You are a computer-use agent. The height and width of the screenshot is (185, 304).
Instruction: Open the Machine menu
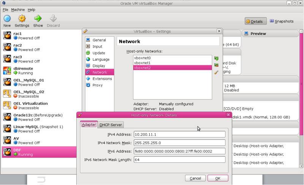tap(17, 9)
